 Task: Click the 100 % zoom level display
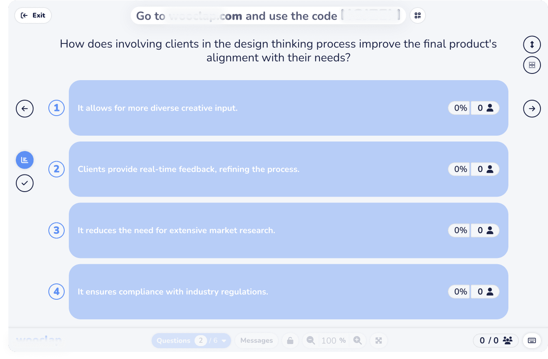coord(333,341)
